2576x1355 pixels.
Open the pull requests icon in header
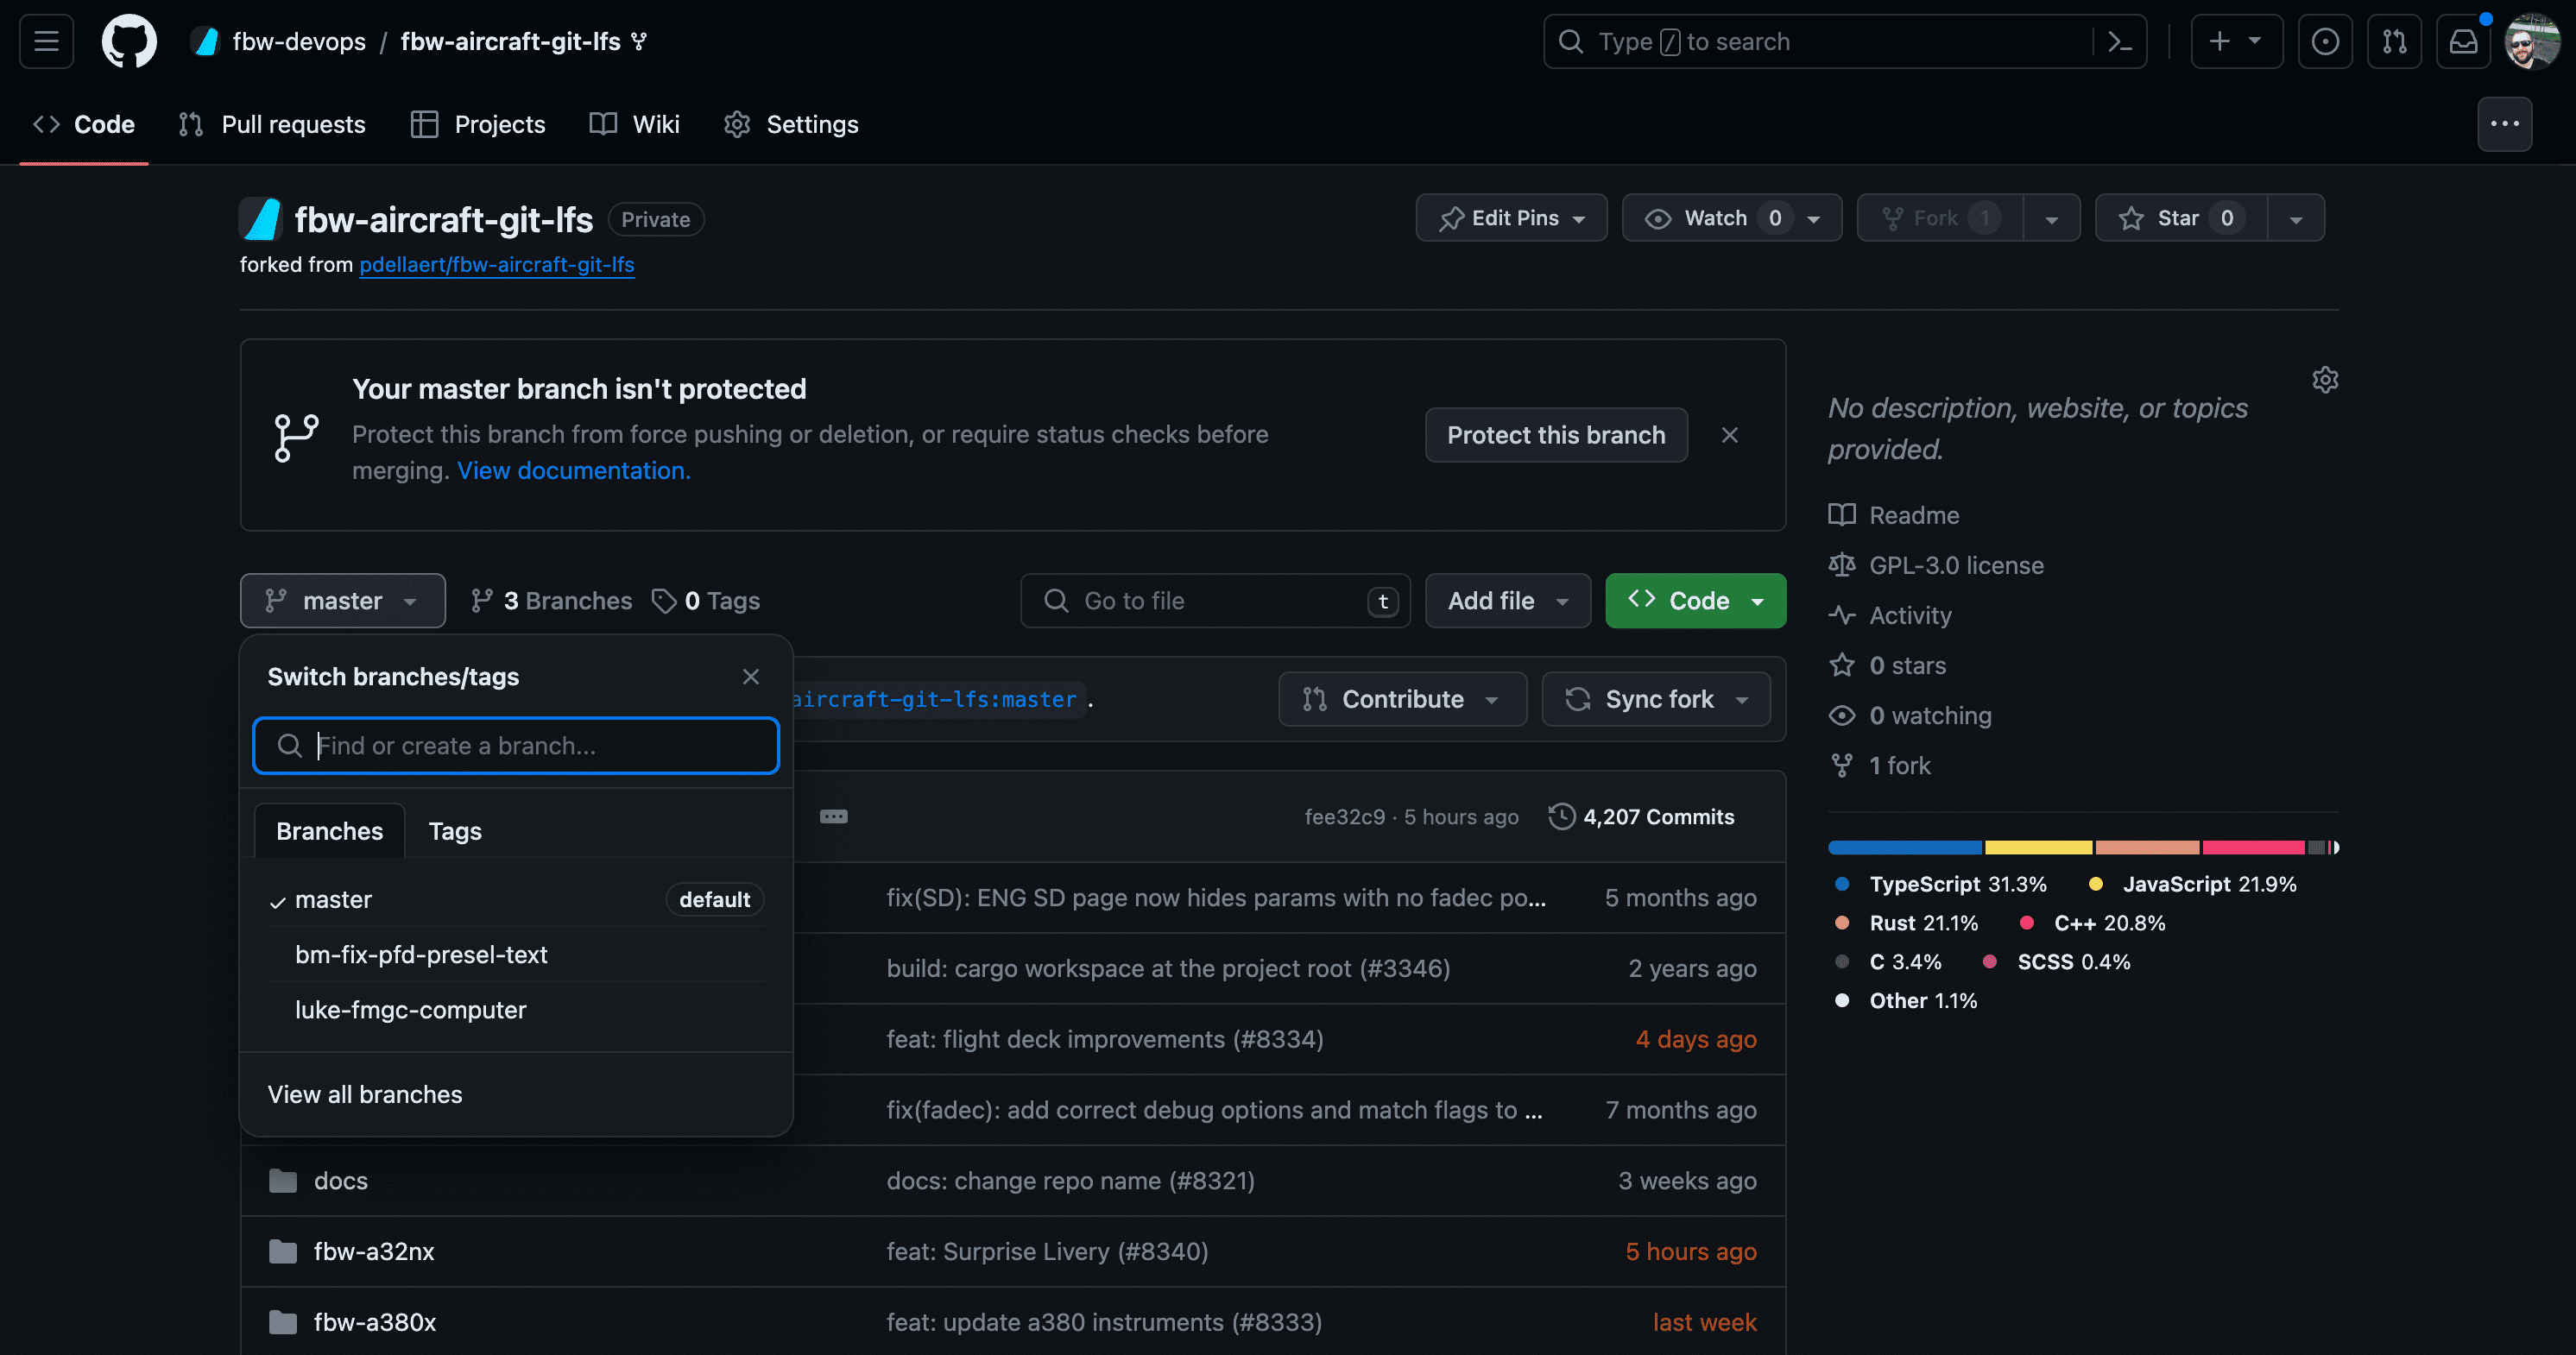[2394, 41]
